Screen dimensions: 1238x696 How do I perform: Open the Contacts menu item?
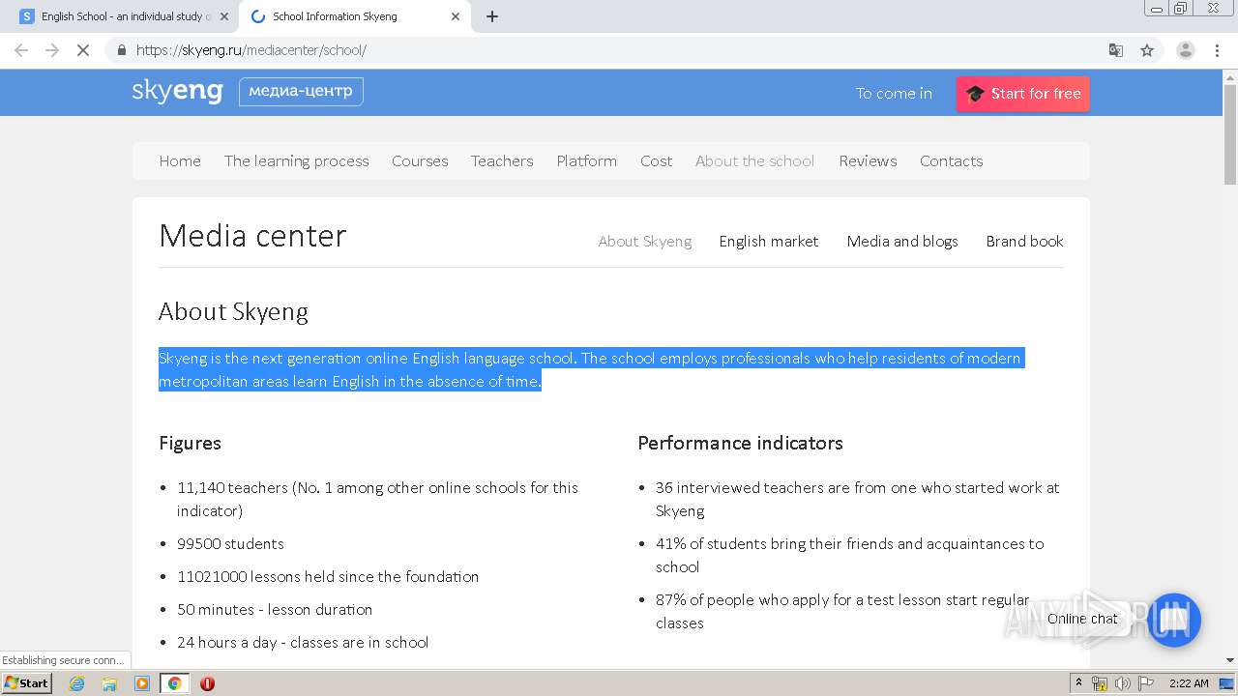pos(951,161)
